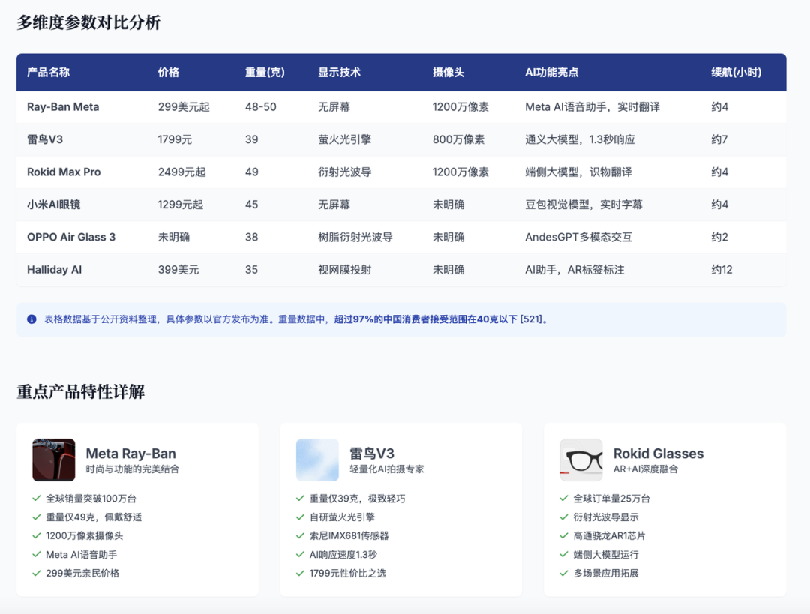Click checkmark beside 多场景应用拓展

[564, 573]
